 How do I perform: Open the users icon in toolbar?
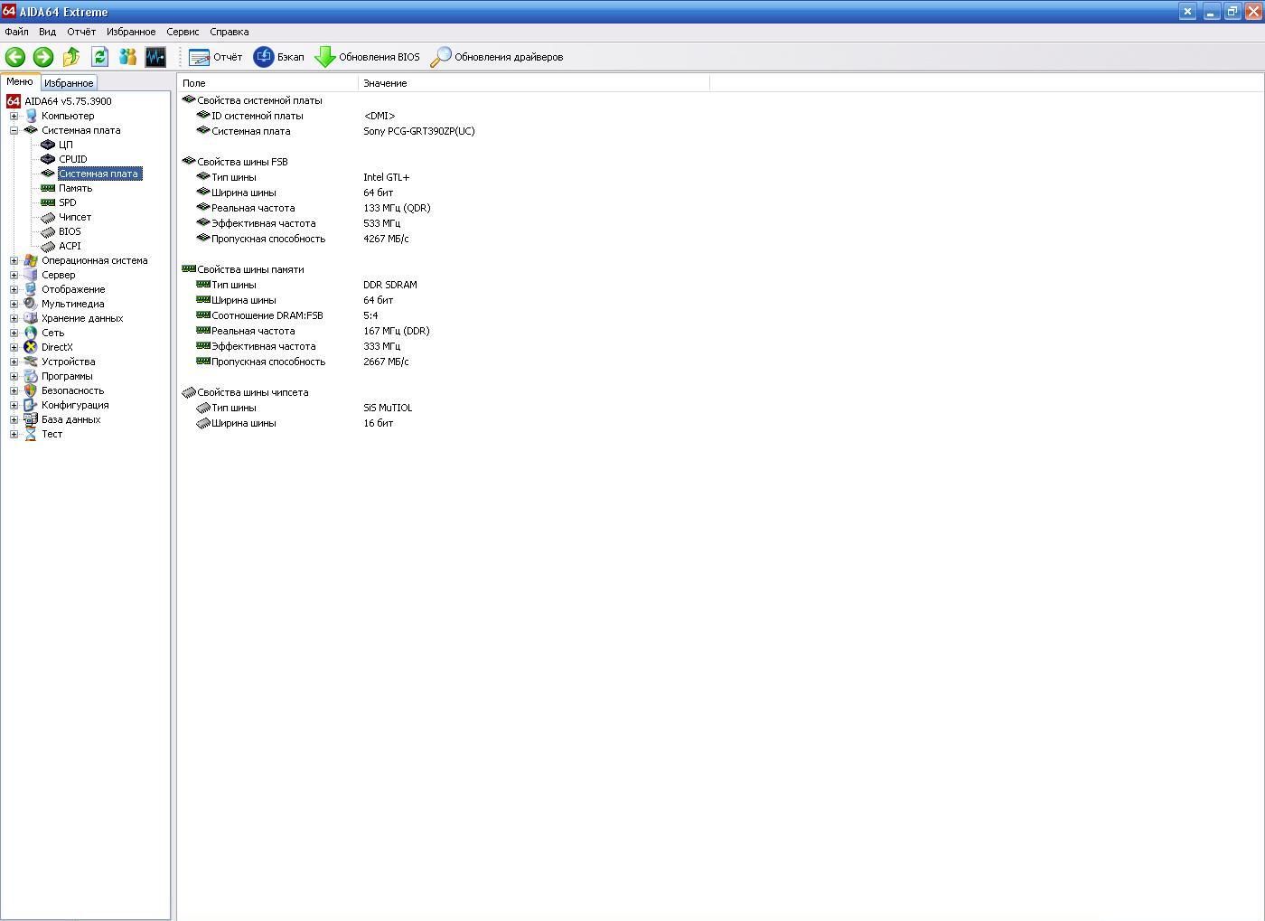(127, 57)
